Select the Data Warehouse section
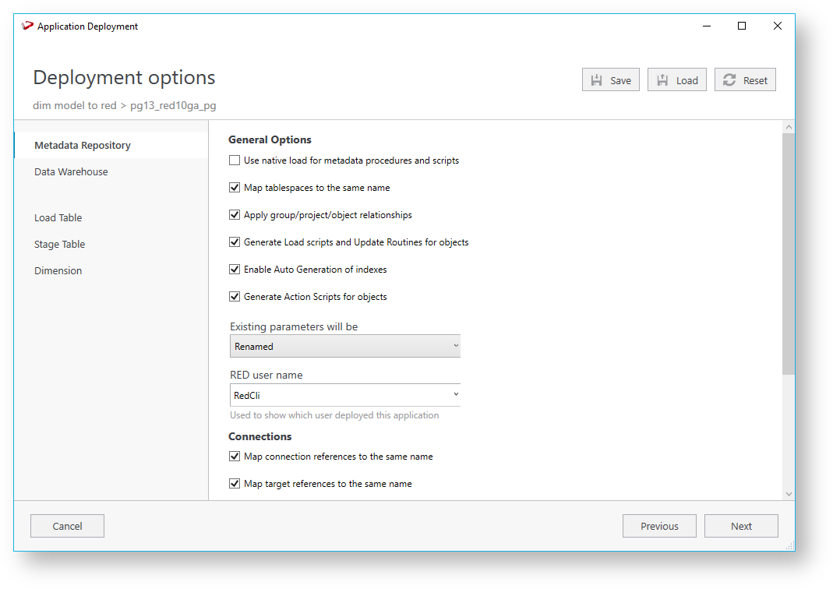The width and height of the screenshot is (833, 589). point(71,172)
